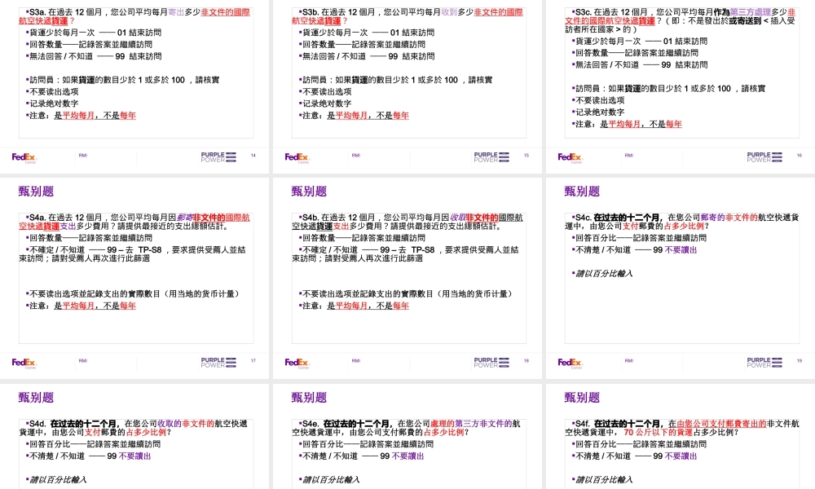The width and height of the screenshot is (815, 489).
Task: Click the 甄别题 heading above question S4b
Action: click(x=309, y=192)
